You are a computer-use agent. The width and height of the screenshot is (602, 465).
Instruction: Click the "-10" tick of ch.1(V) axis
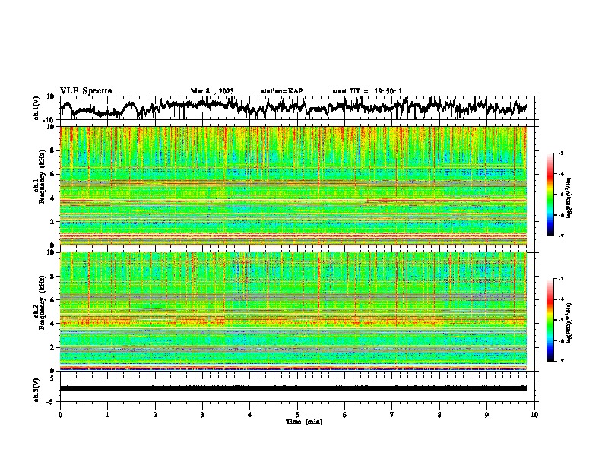pos(49,120)
